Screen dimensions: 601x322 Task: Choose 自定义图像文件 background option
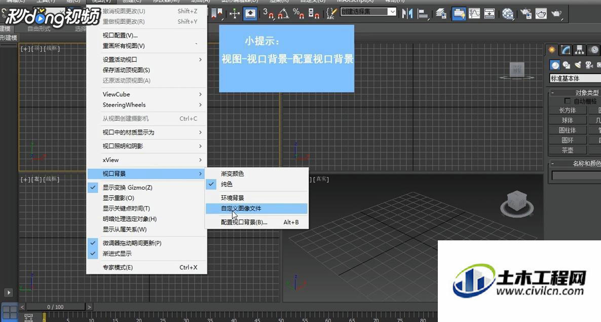coord(257,208)
